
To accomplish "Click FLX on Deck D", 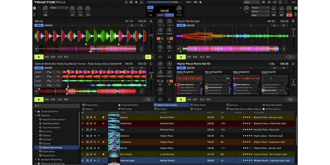I will click(x=202, y=100).
